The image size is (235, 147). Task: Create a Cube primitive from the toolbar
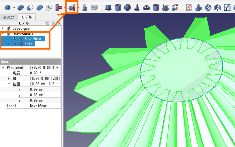tap(108, 7)
